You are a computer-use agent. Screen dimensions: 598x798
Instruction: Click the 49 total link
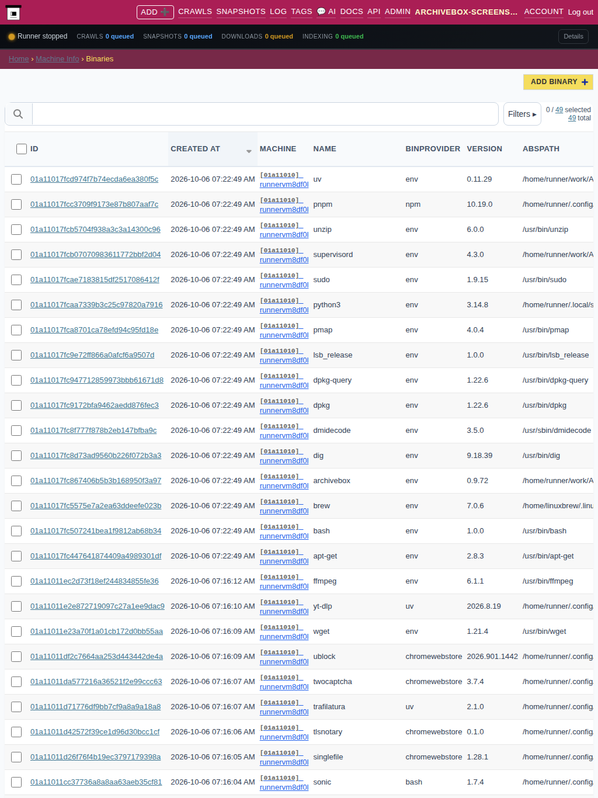pyautogui.click(x=572, y=118)
